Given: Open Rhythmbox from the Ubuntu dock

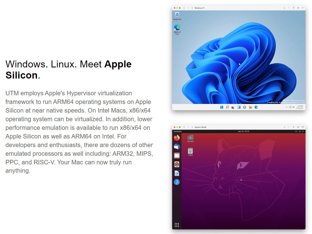Looking at the screenshot, I should pyautogui.click(x=177, y=164).
